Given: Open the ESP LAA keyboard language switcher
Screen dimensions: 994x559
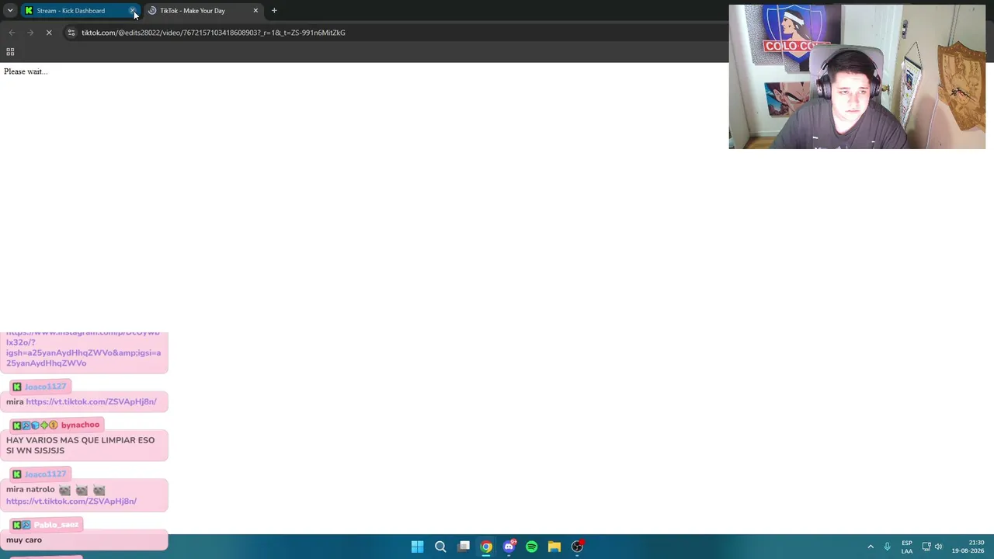Looking at the screenshot, I should point(907,547).
